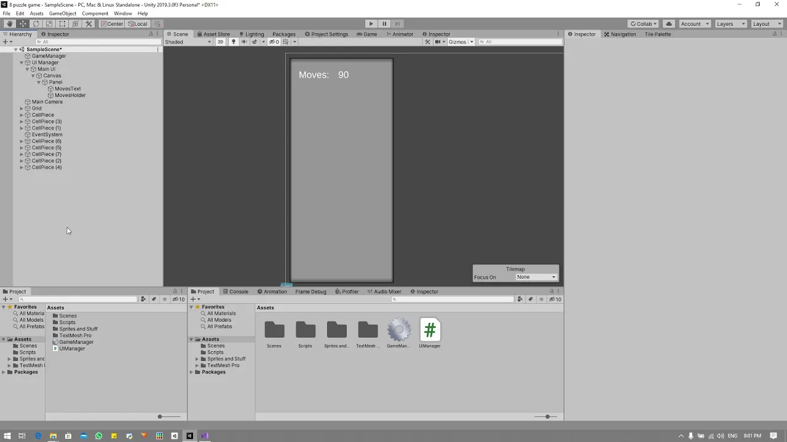
Task: Open the File menu
Action: [x=6, y=14]
